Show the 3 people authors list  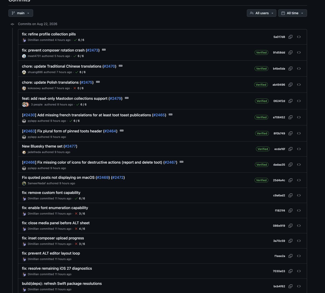37,104
